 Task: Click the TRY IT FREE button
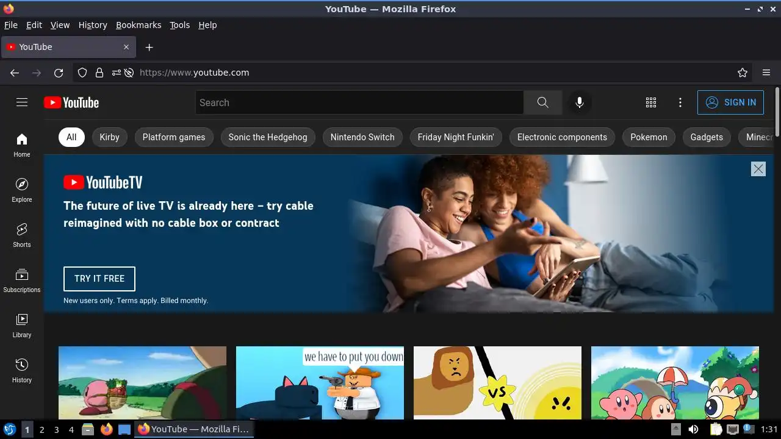(x=99, y=279)
